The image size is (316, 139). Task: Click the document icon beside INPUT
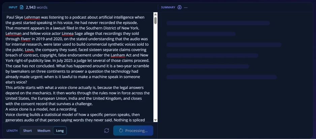pyautogui.click(x=22, y=7)
